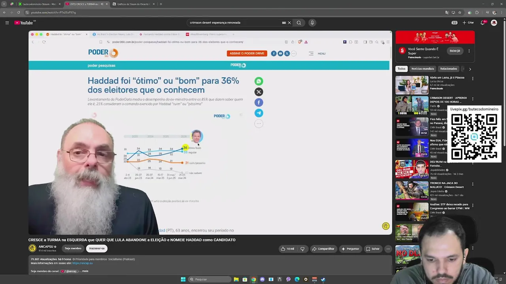Save the video with Salvar
The image size is (506, 284).
pyautogui.click(x=373, y=249)
